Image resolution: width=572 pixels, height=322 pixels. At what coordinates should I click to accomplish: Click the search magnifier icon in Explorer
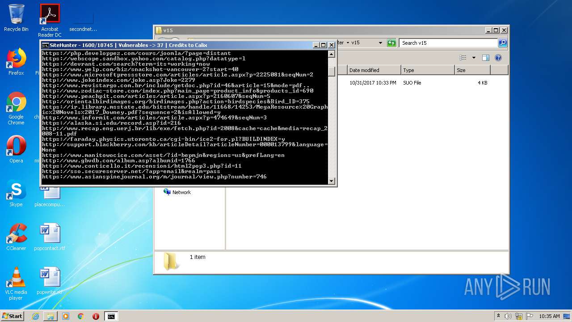(x=503, y=43)
